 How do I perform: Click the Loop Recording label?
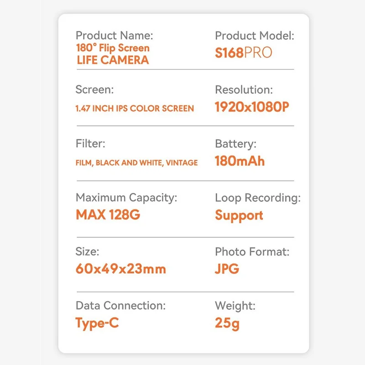258,198
